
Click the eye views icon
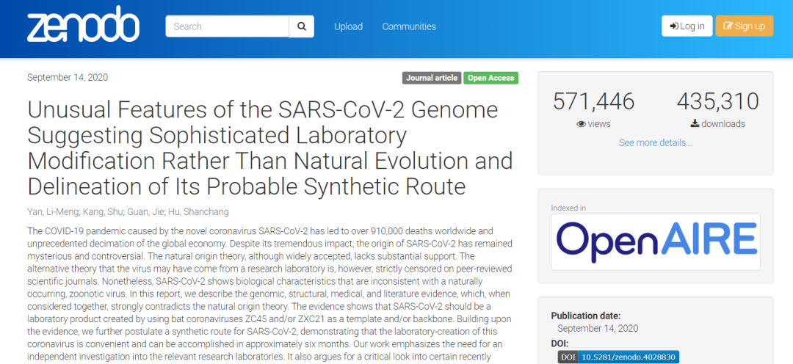[x=581, y=124]
